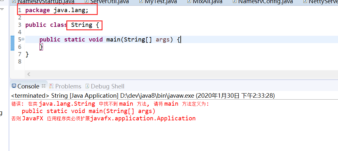Switch to the NamesrvStartup.java editor tab
Image resolution: width=338 pixels, height=151 pixels.
43,2
